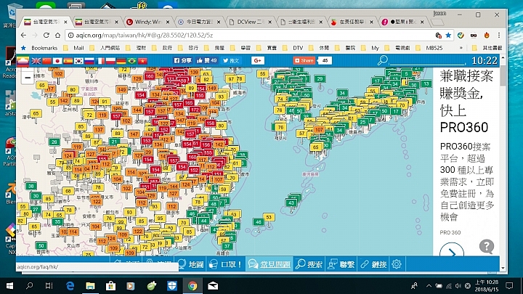
Task: Open the PRO360 advertisement headline
Action: click(x=466, y=102)
